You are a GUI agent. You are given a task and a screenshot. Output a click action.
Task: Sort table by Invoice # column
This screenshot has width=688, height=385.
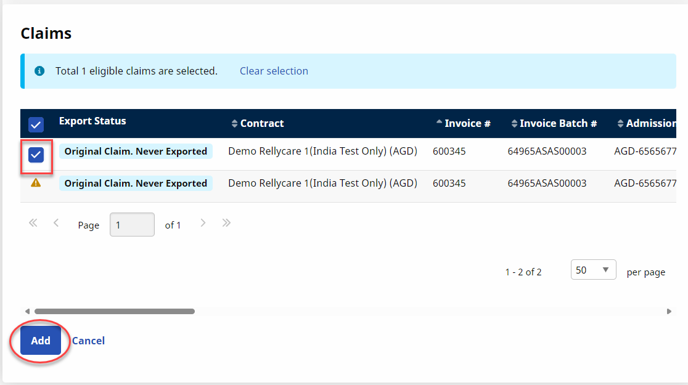pyautogui.click(x=462, y=123)
